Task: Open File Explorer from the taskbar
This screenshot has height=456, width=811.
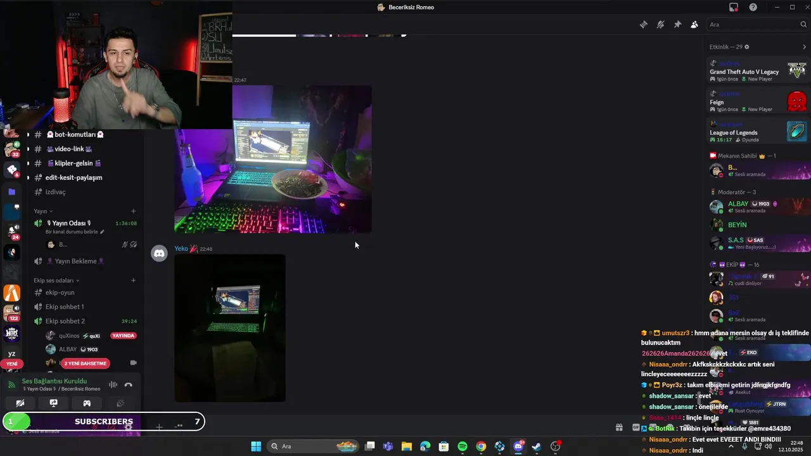Action: [x=407, y=446]
